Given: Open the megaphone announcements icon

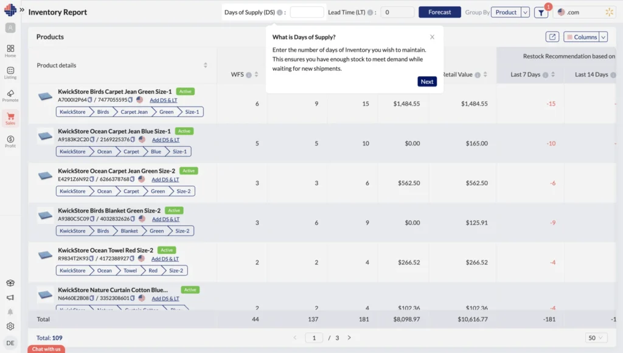Looking at the screenshot, I should tap(10, 298).
